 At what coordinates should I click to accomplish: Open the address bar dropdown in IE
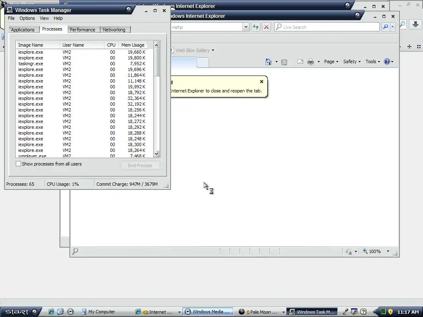(x=245, y=27)
